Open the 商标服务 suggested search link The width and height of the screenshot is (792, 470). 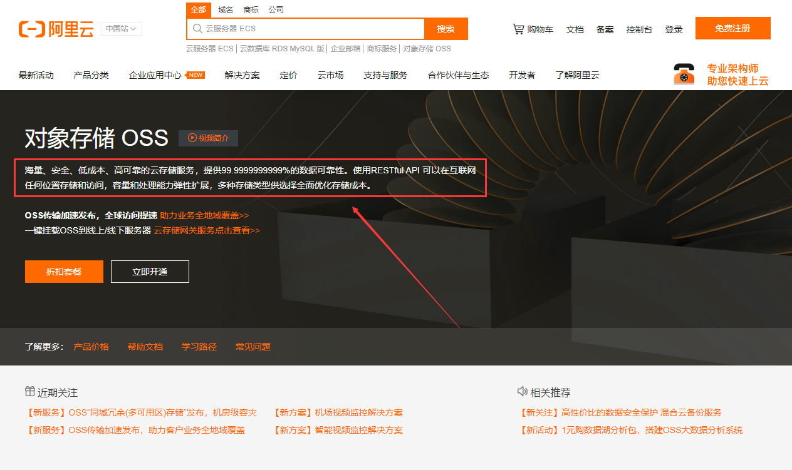pyautogui.click(x=382, y=49)
